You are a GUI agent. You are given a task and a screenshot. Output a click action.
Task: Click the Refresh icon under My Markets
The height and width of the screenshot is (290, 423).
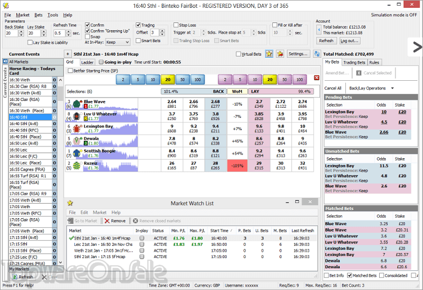[x=15, y=277]
